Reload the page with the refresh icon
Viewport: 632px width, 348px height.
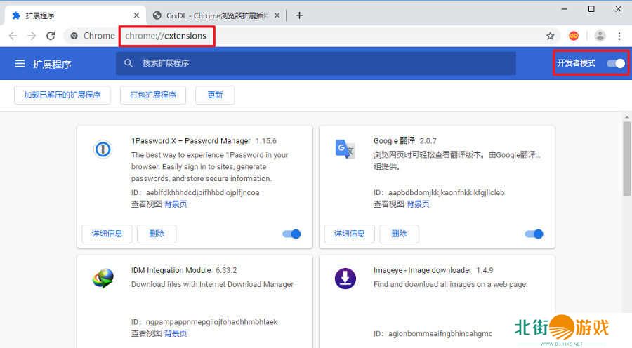click(51, 36)
